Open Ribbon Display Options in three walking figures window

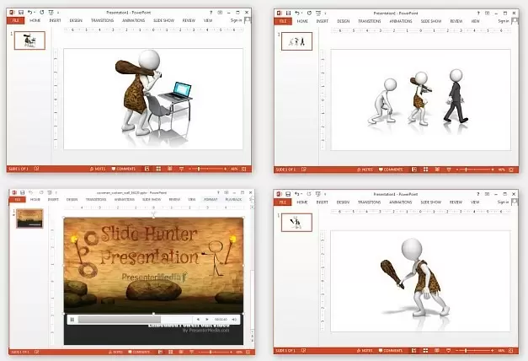point(488,11)
